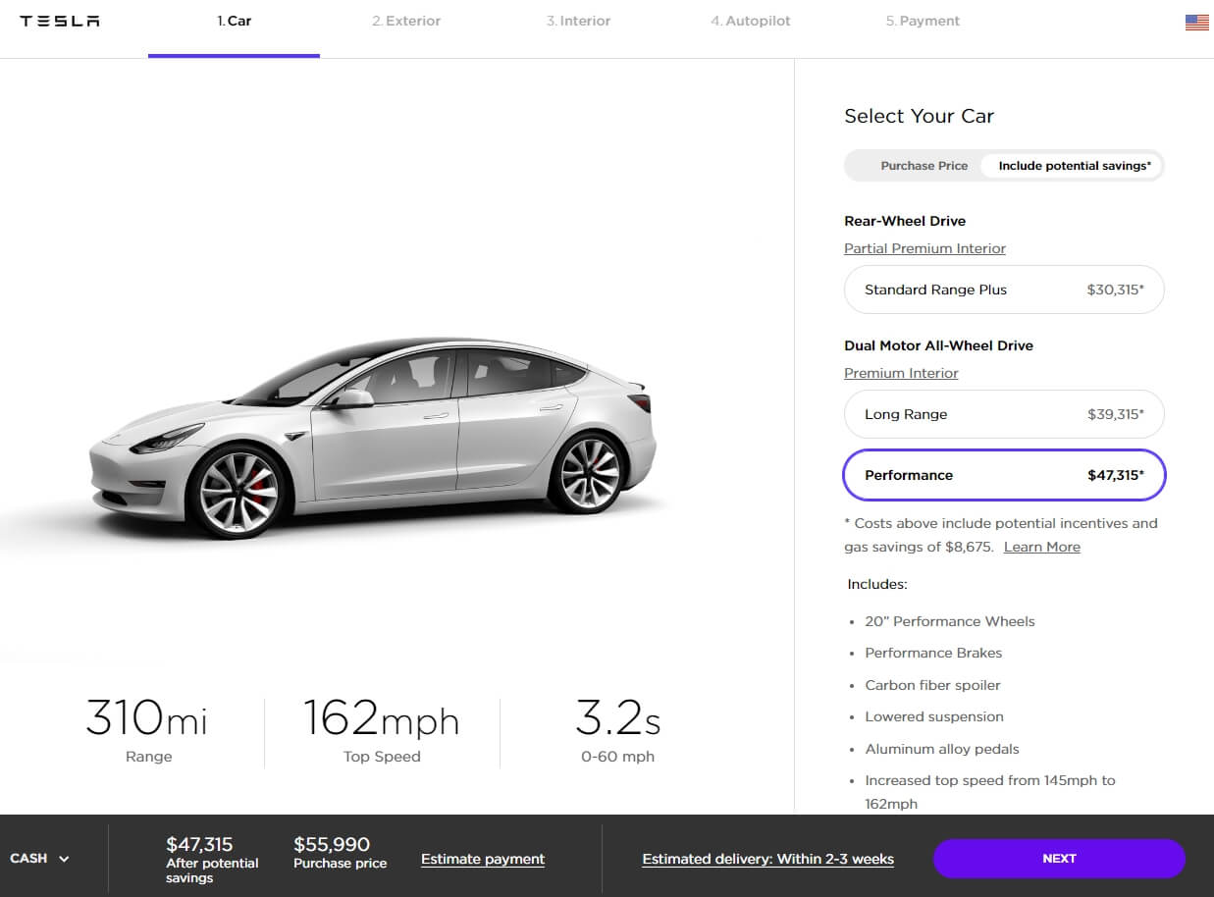Go to the 5. Payment step
Screen dimensions: 1214x897
pos(923,21)
